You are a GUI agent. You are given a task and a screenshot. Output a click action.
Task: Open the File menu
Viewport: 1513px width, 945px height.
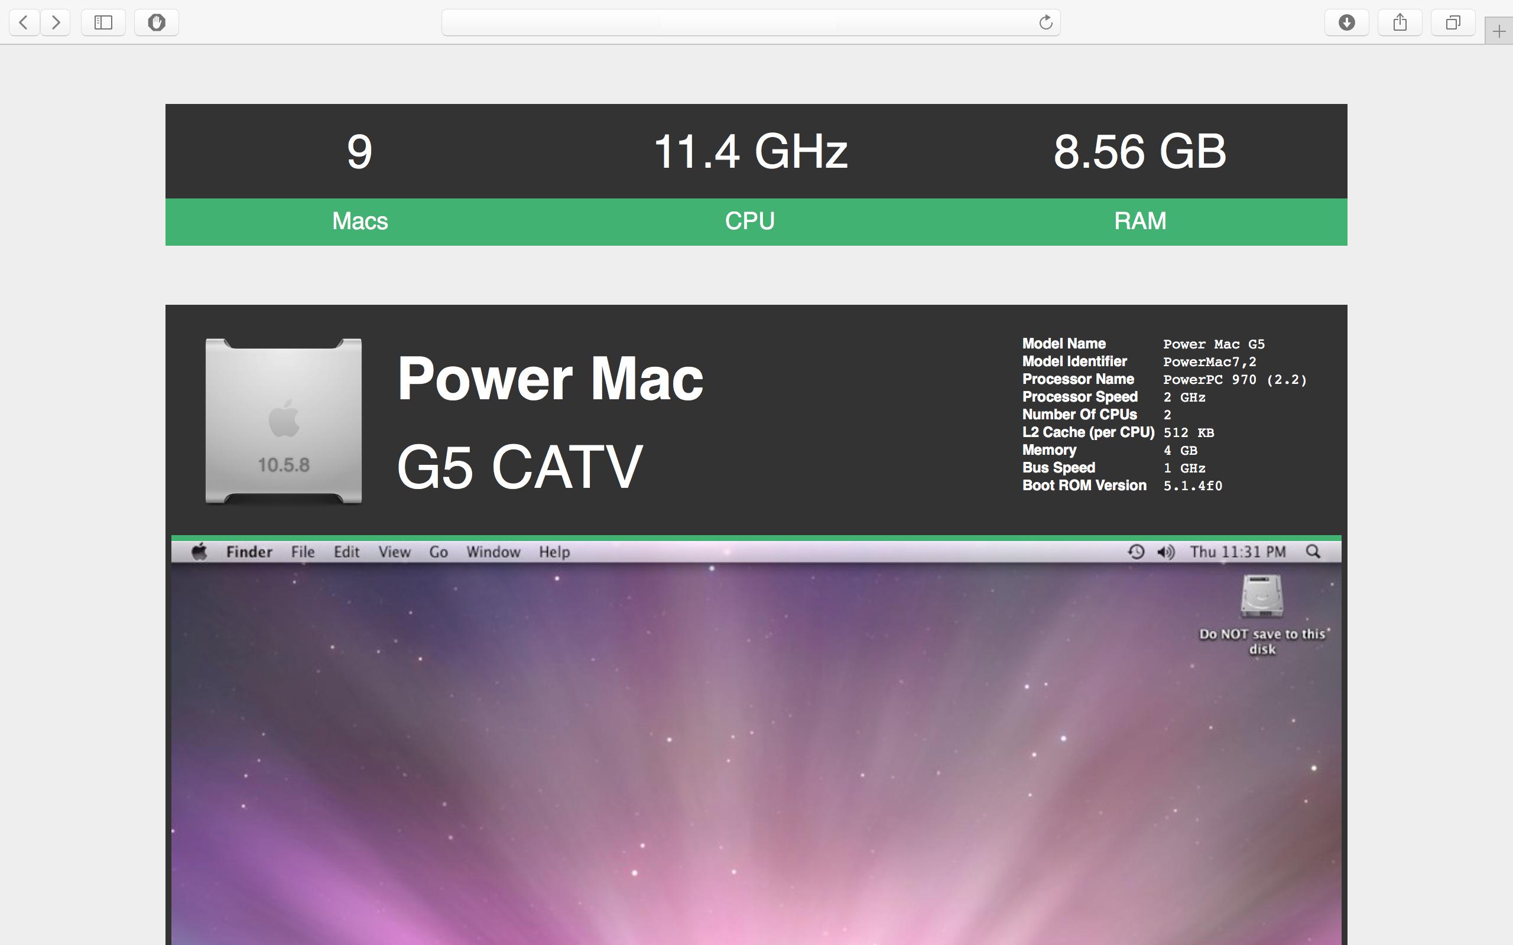coord(303,552)
